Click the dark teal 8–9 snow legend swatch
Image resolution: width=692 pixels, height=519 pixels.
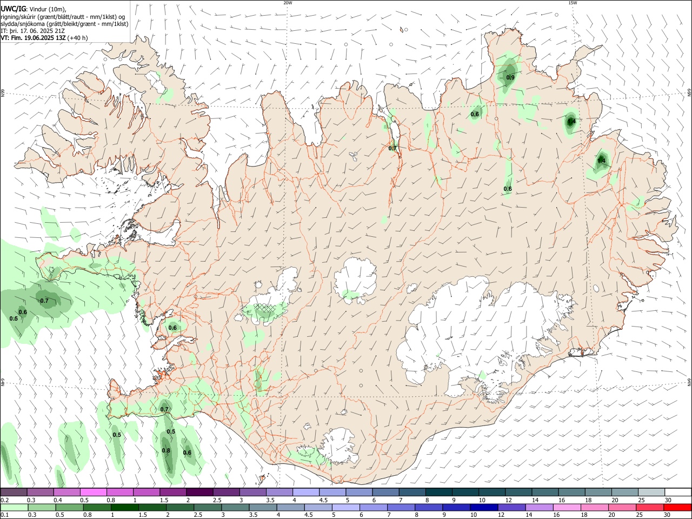pyautogui.click(x=439, y=493)
